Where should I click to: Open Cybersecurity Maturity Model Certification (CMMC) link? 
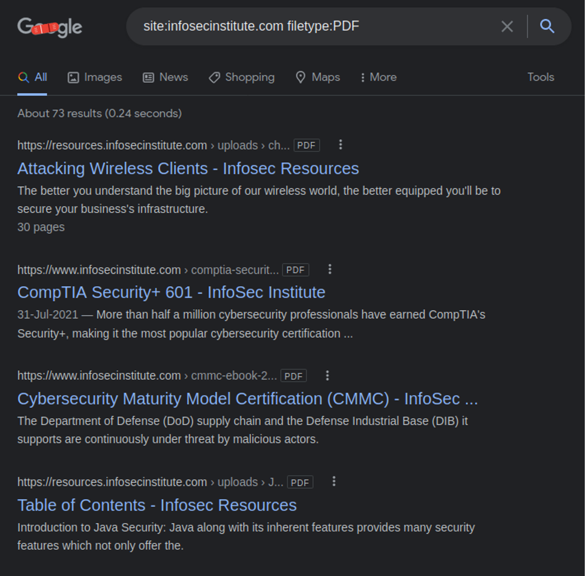pyautogui.click(x=247, y=399)
